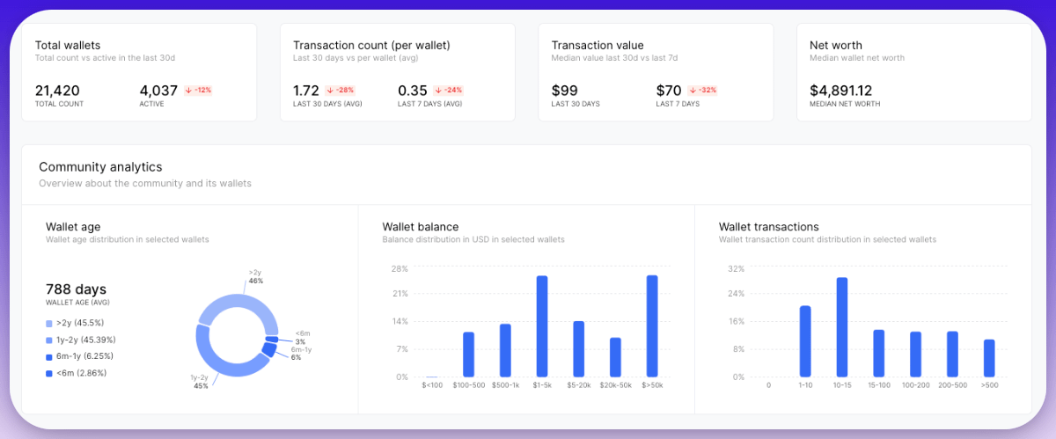Viewport: 1056px width, 439px height.
Task: Click the "Community analytics" section heading
Action: (x=100, y=166)
